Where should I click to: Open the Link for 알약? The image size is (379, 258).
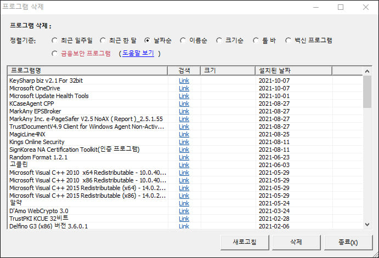coord(184,203)
